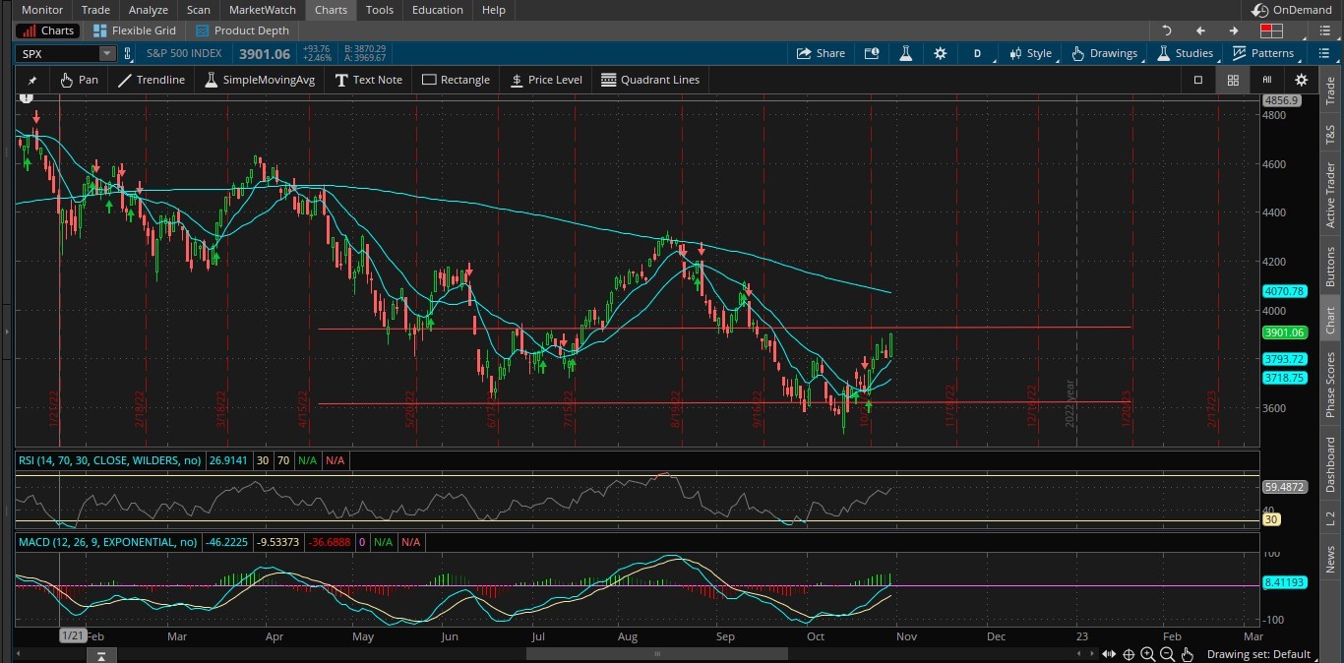Image resolution: width=1344 pixels, height=663 pixels.
Task: Open the Monitor tab
Action: click(42, 10)
